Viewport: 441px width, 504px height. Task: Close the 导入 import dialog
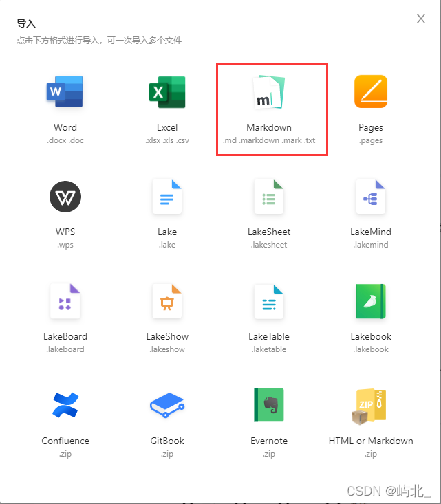coord(421,19)
